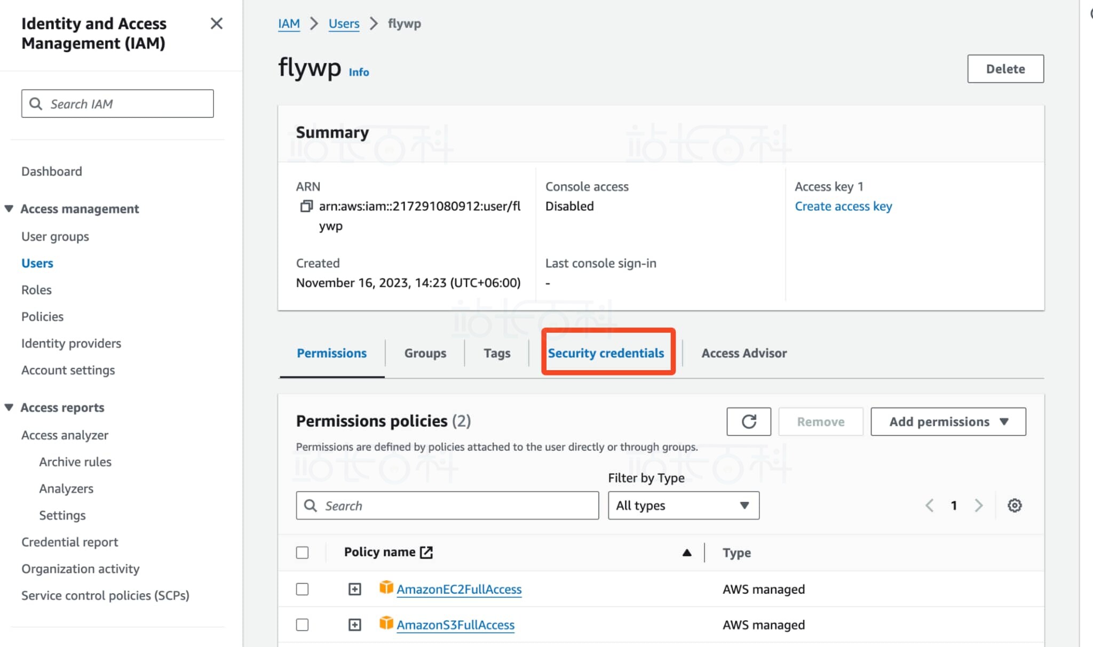Switch to the Access Advisor tab
1093x647 pixels.
(x=743, y=353)
